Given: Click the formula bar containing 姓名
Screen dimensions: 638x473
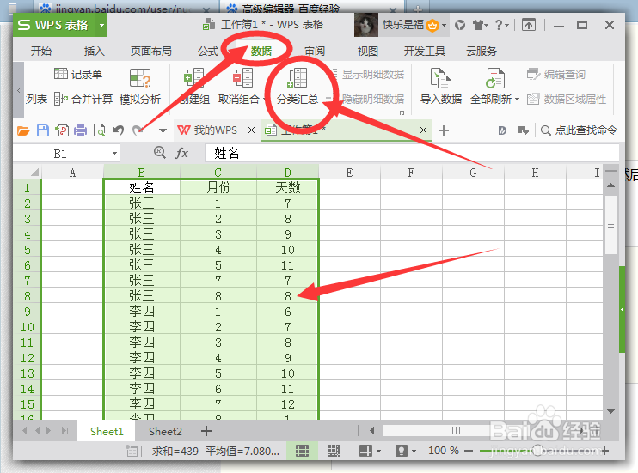Looking at the screenshot, I should tap(412, 153).
